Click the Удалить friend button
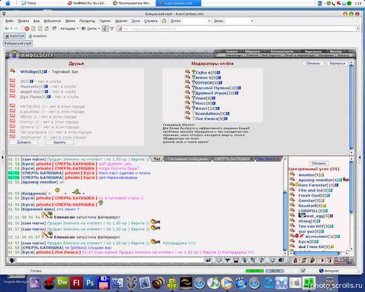The width and height of the screenshot is (365, 292). [60, 142]
